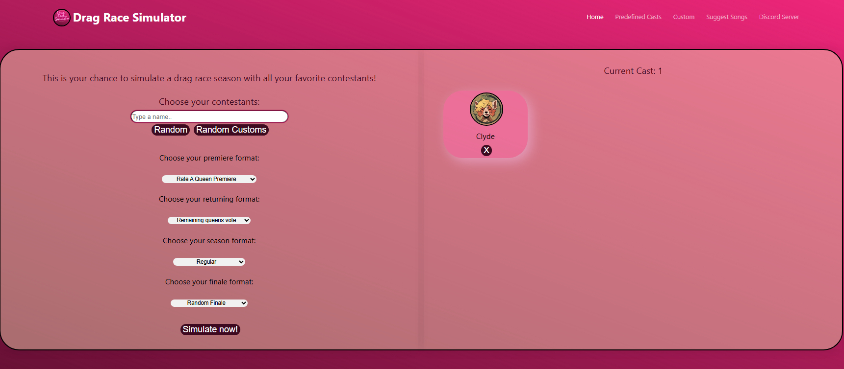Open the premiere format dropdown
Viewport: 844px width, 369px height.
[209, 179]
